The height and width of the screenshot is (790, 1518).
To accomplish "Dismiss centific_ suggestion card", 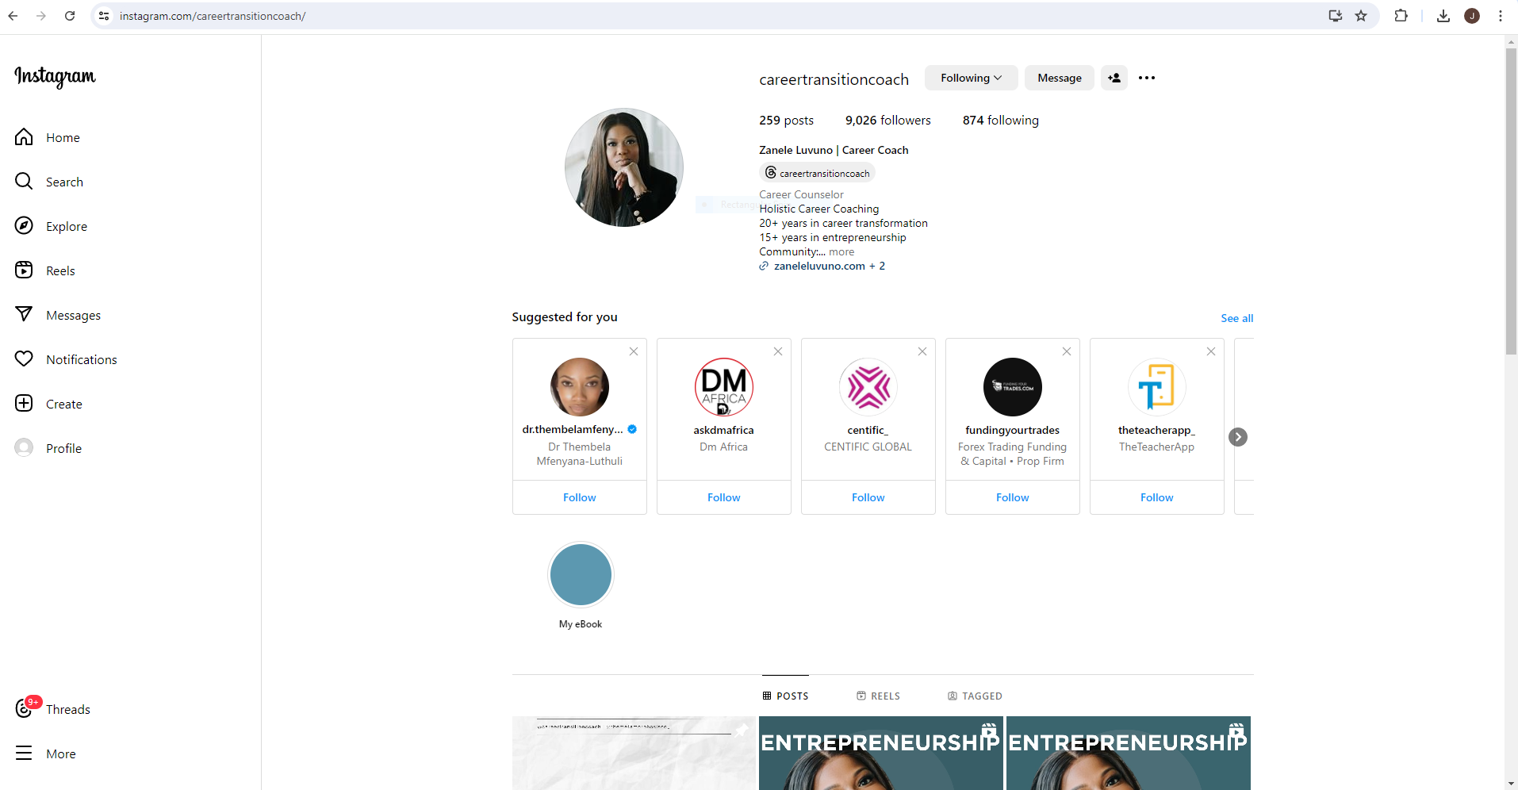I will click(922, 351).
